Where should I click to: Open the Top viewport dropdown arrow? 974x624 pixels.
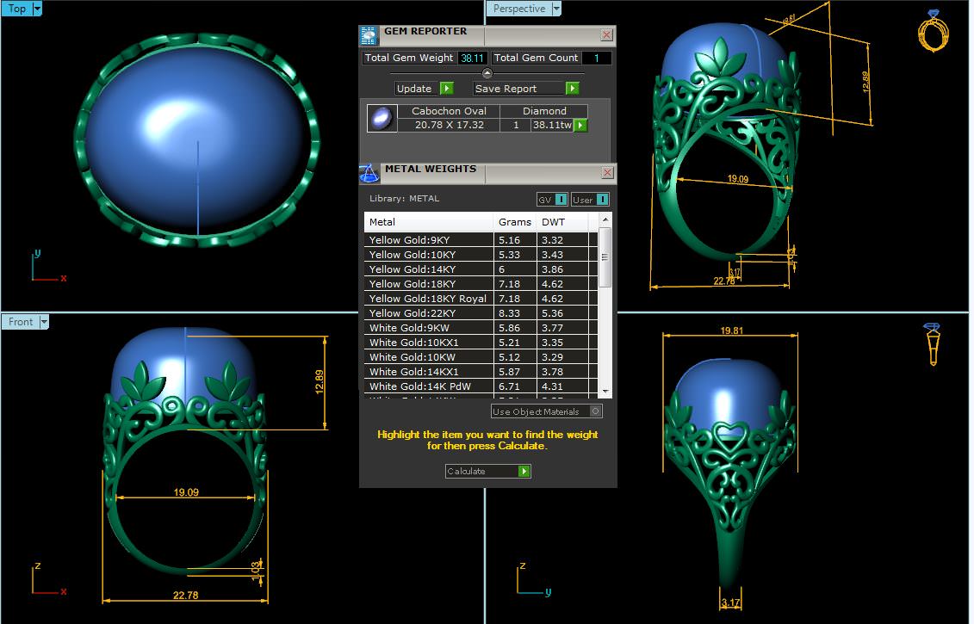[x=37, y=9]
